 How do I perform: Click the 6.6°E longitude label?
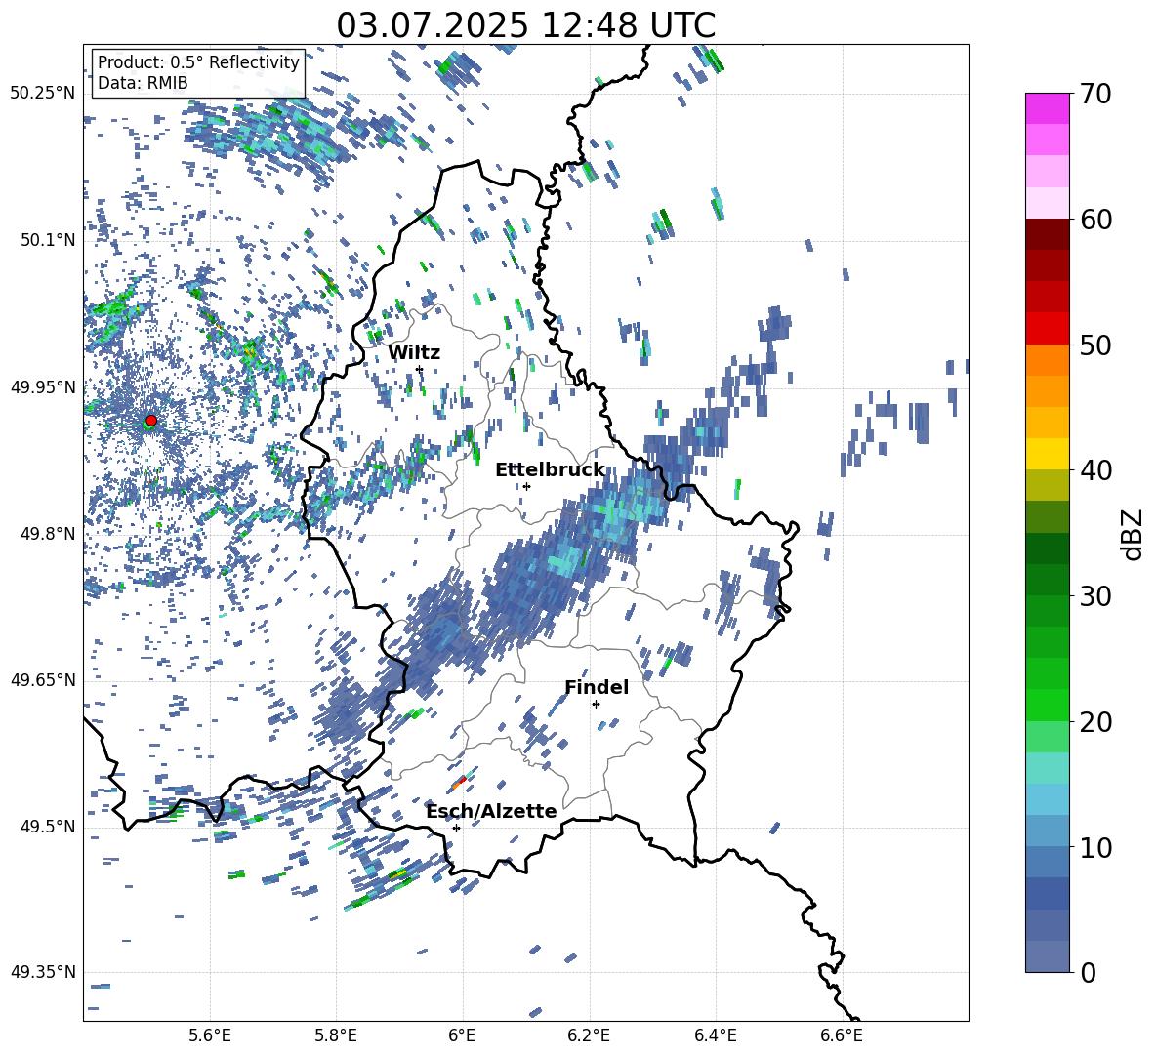(842, 1036)
